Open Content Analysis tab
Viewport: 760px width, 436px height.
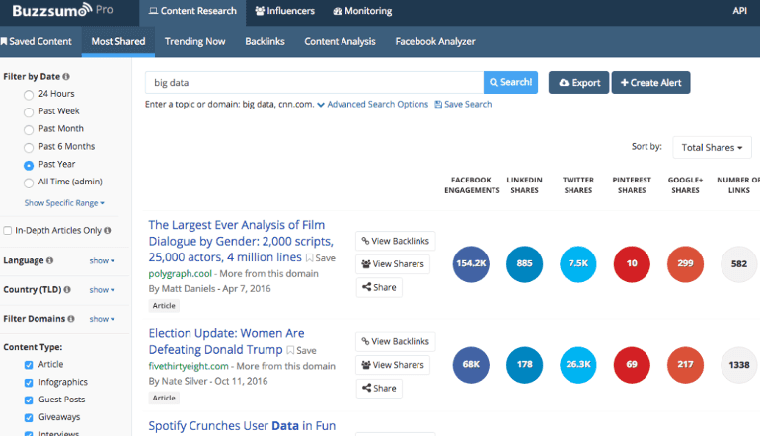340,41
